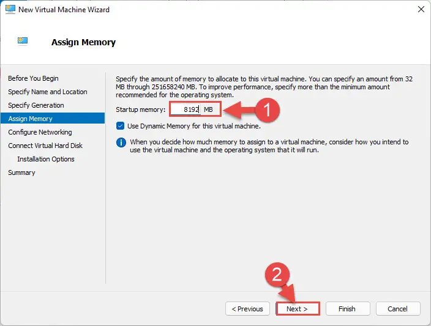Toggle Use Dynamic Memory checkbox

point(120,126)
